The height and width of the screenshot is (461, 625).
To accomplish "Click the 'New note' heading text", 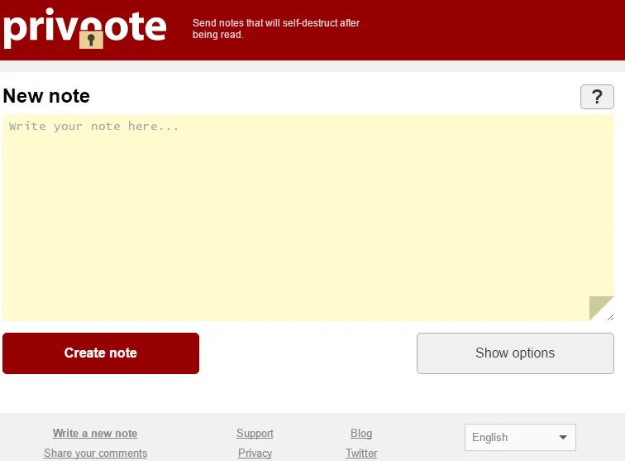I will tap(46, 96).
